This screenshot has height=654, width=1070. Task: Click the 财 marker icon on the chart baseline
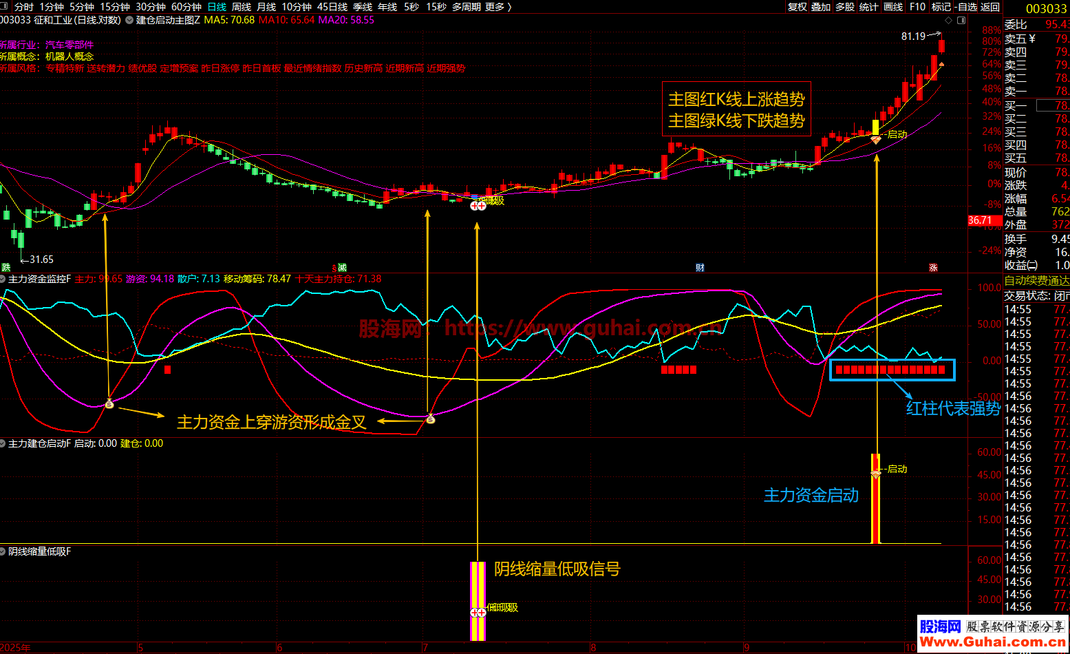tap(700, 268)
